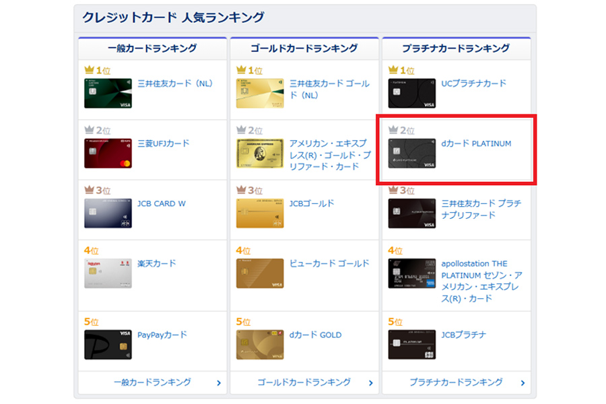Go to ゴールドカードランキング footer link
Screen dimensions: 606x404
(x=304, y=382)
